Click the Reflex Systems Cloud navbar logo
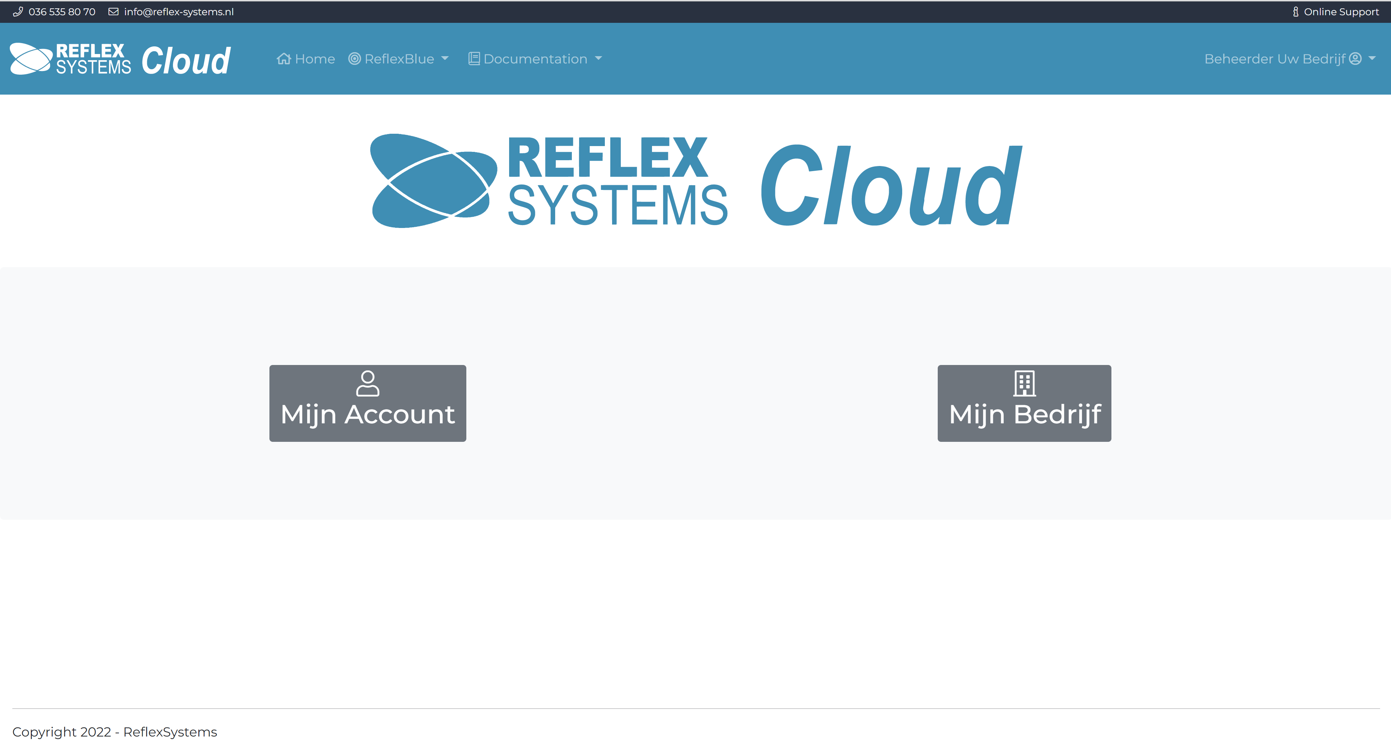This screenshot has width=1391, height=751. tap(120, 59)
